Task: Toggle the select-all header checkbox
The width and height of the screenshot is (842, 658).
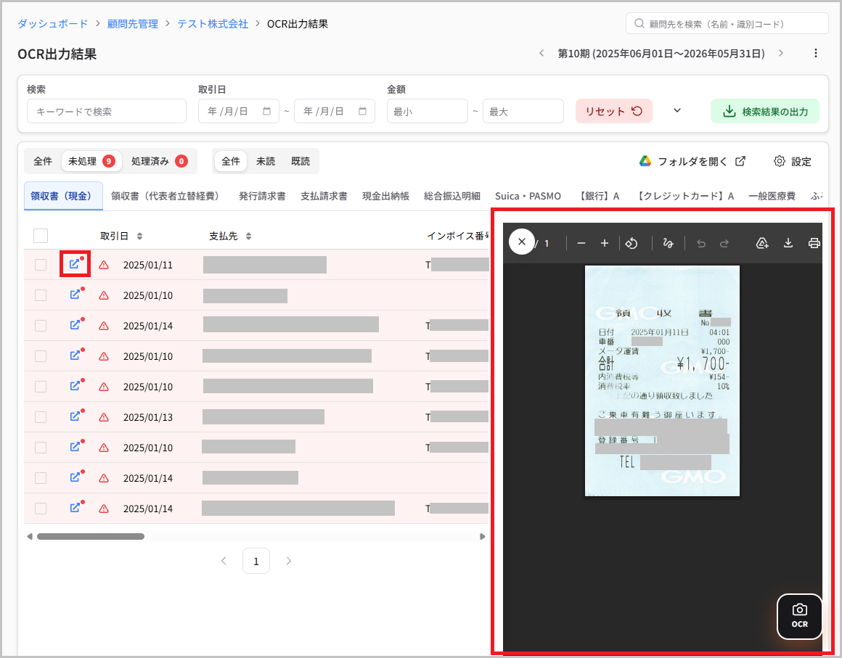Action: tap(40, 236)
